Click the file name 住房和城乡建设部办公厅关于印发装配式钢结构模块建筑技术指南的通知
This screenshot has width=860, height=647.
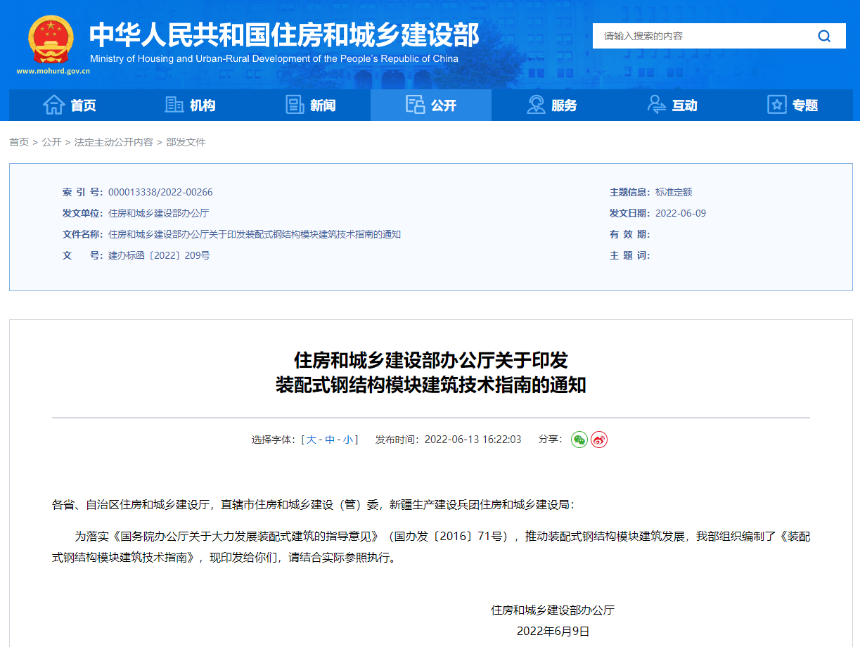click(x=255, y=234)
